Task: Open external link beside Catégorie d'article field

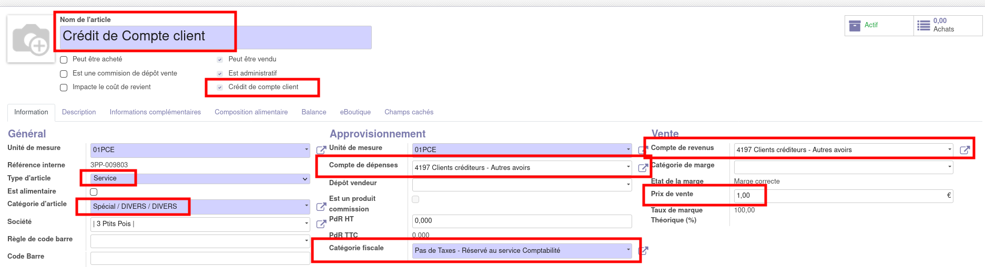Action: (x=321, y=207)
